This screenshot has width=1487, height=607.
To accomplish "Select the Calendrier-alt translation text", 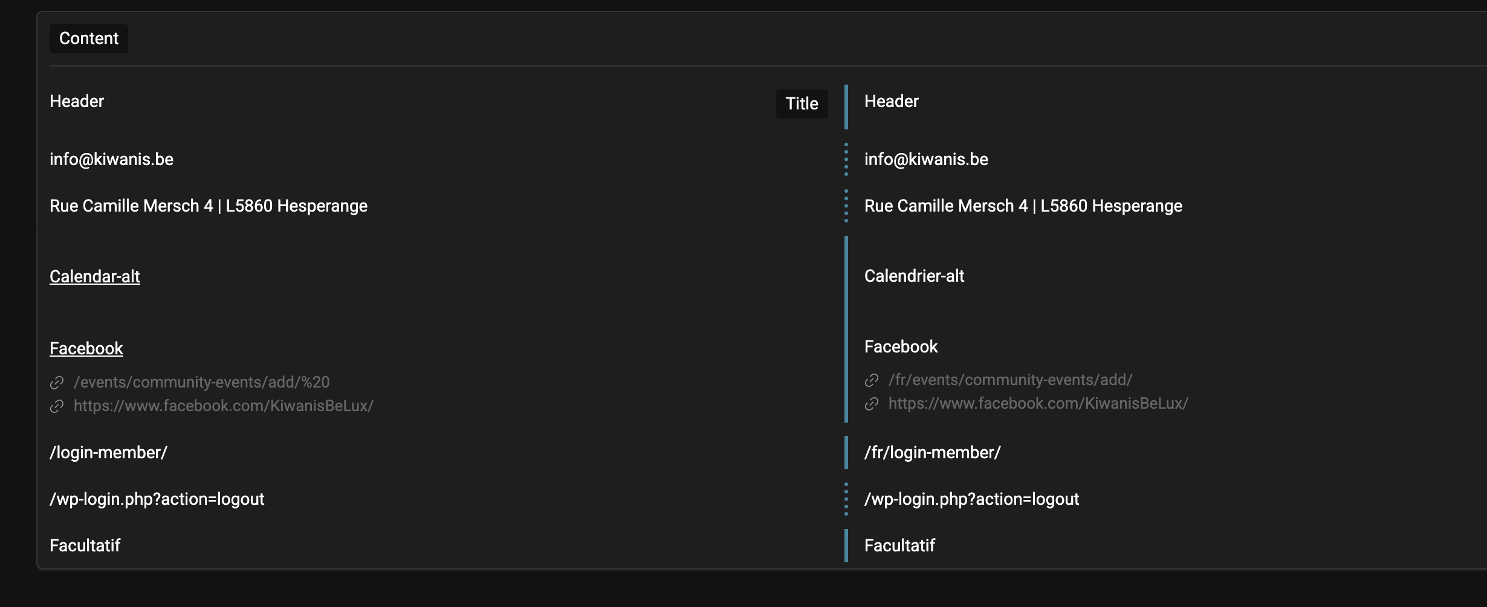I will click(x=914, y=276).
